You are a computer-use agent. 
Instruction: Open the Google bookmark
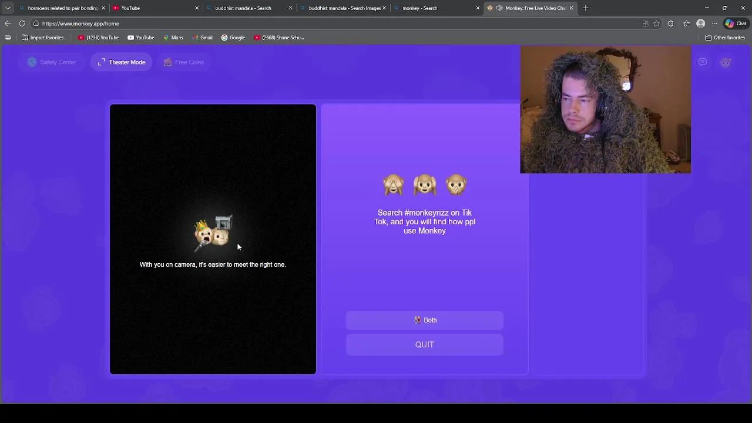tap(233, 38)
